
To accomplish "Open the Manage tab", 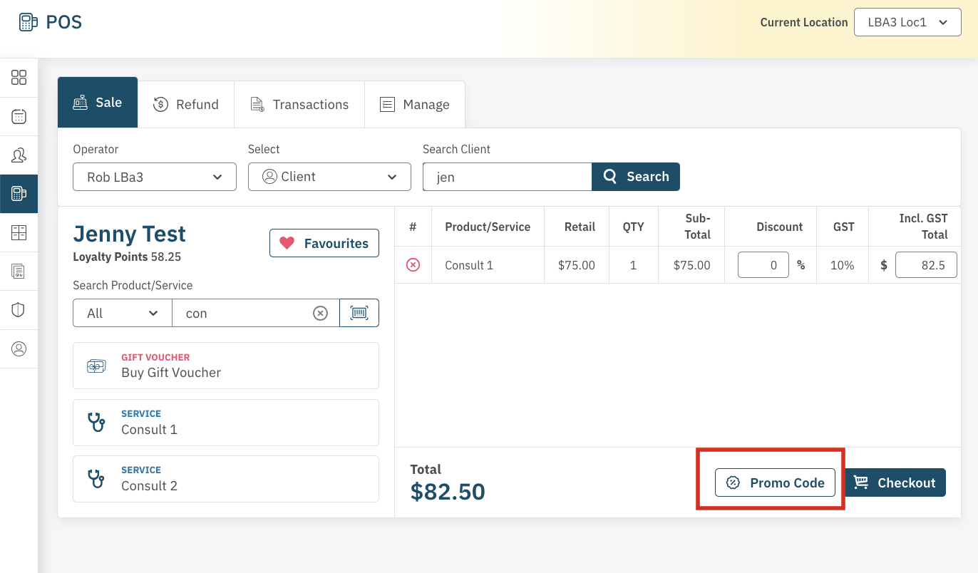I will 415,104.
